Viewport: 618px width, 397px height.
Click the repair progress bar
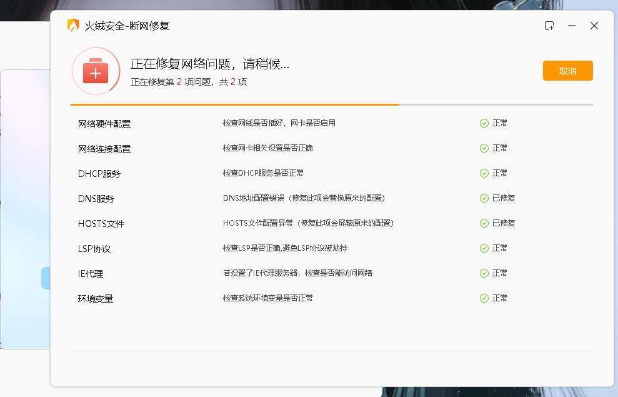(331, 105)
